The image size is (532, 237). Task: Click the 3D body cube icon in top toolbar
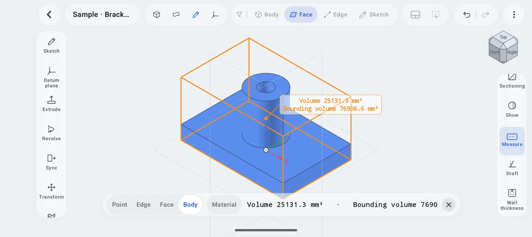157,15
